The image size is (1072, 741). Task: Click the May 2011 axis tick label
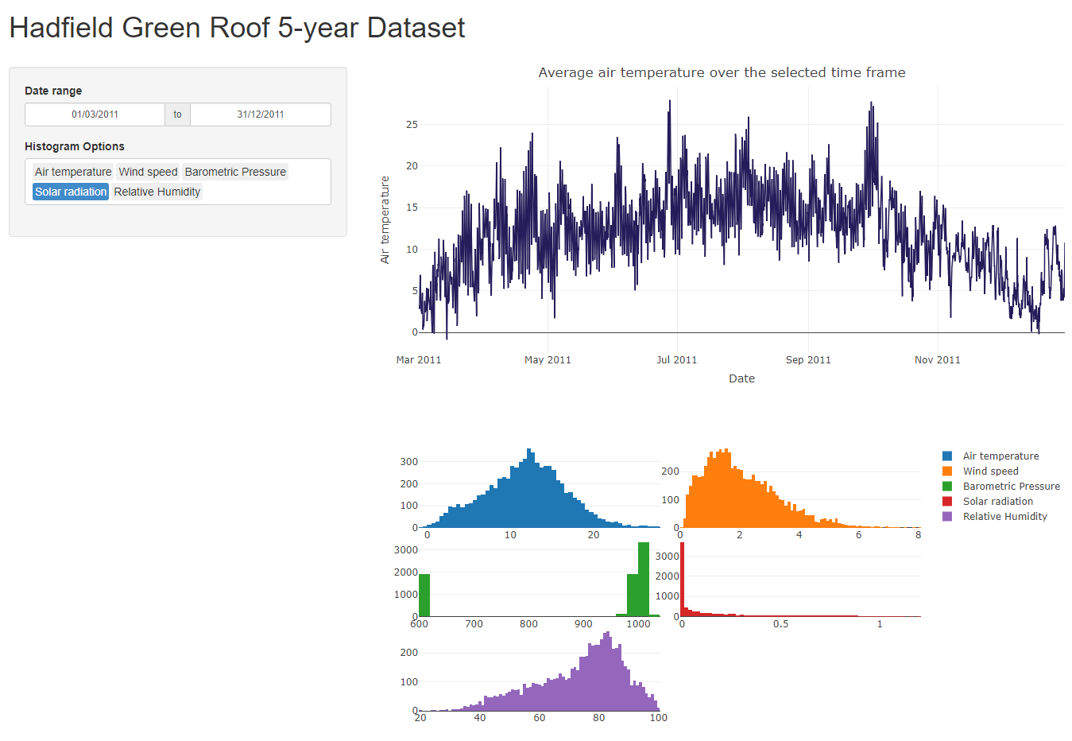(x=548, y=360)
